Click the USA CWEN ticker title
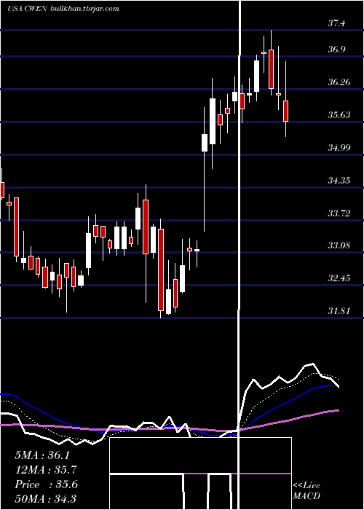 point(28,9)
